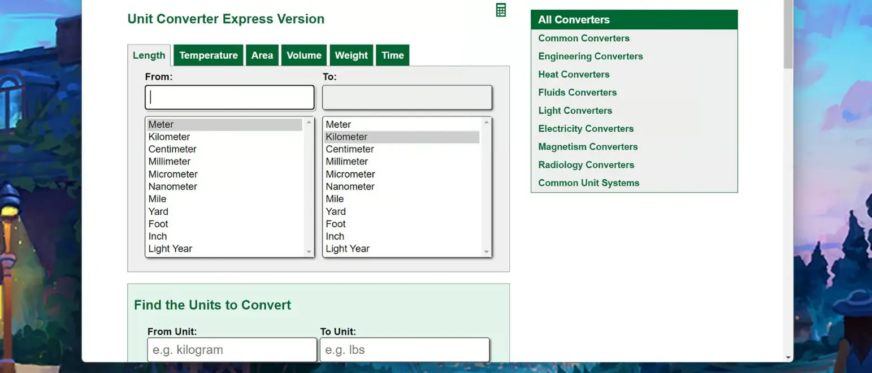The image size is (872, 373).
Task: Switch to the Temperature tab
Action: coord(209,55)
